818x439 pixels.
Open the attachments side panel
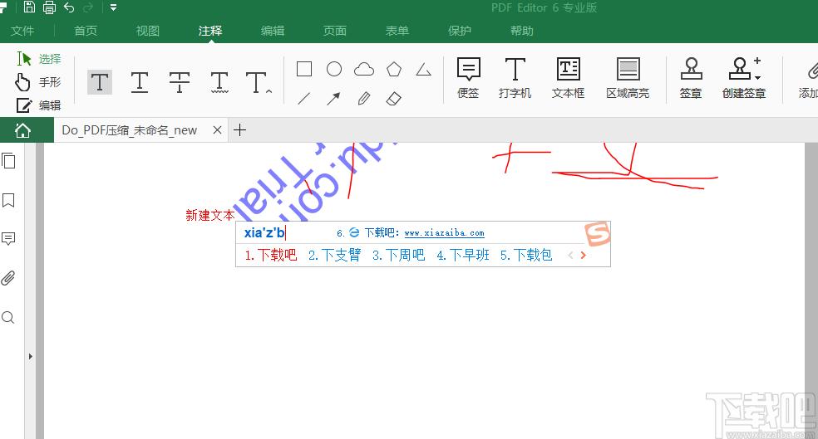pyautogui.click(x=7, y=278)
